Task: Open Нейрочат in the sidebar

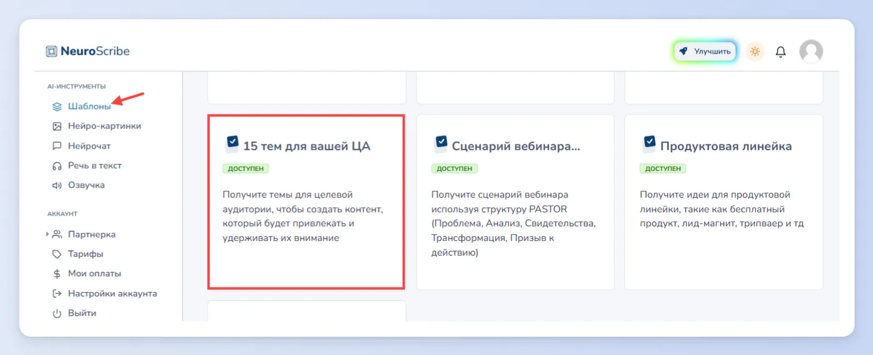Action: (x=89, y=146)
